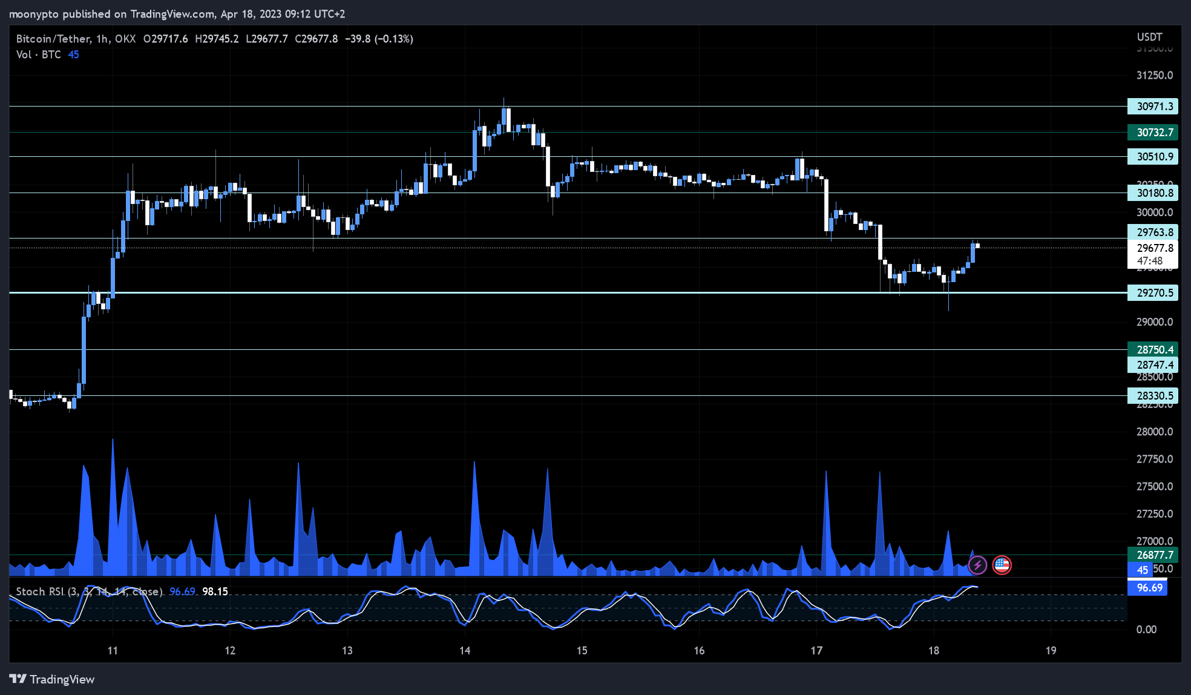Click the date label 15 on time axis

tap(582, 651)
